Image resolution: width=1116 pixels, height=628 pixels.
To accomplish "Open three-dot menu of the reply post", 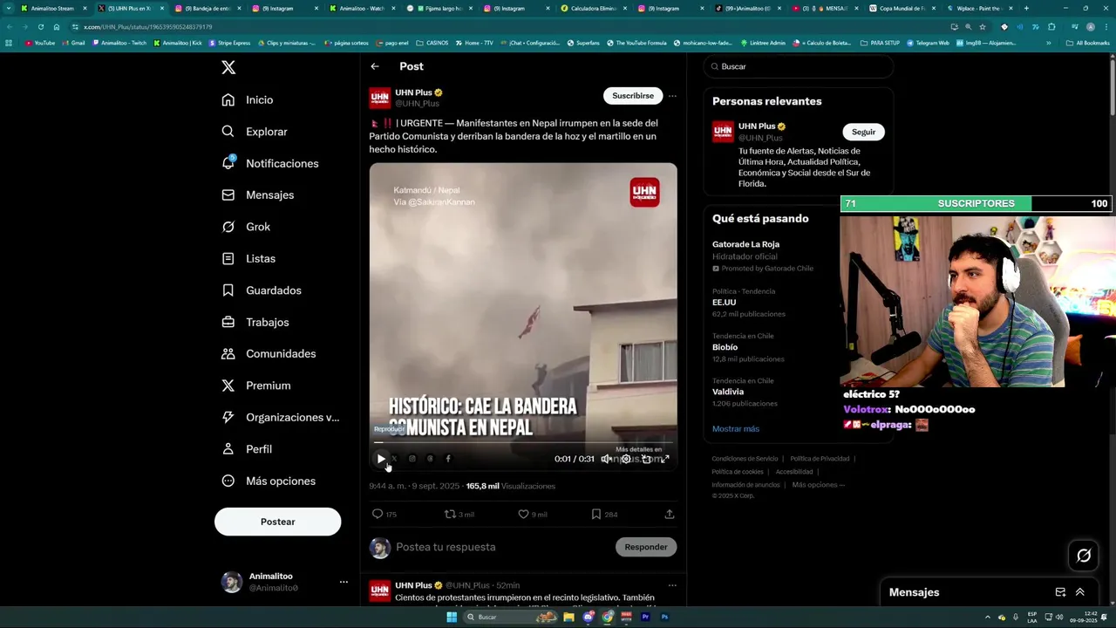I will pos(672,585).
